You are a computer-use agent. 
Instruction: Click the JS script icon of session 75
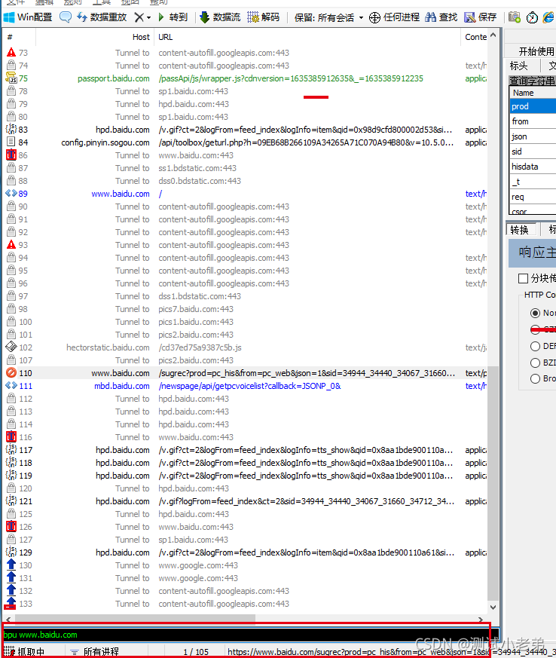[11, 78]
